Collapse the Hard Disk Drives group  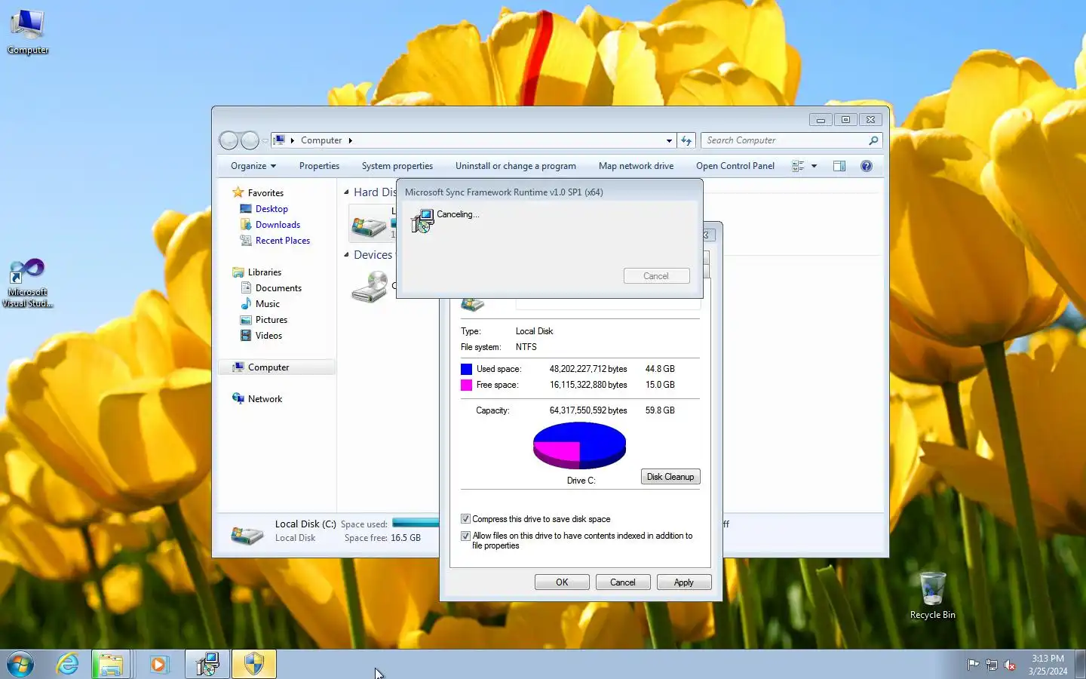pos(346,192)
